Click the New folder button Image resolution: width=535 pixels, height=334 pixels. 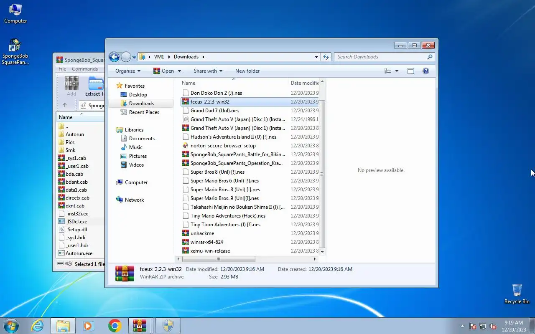(x=247, y=71)
